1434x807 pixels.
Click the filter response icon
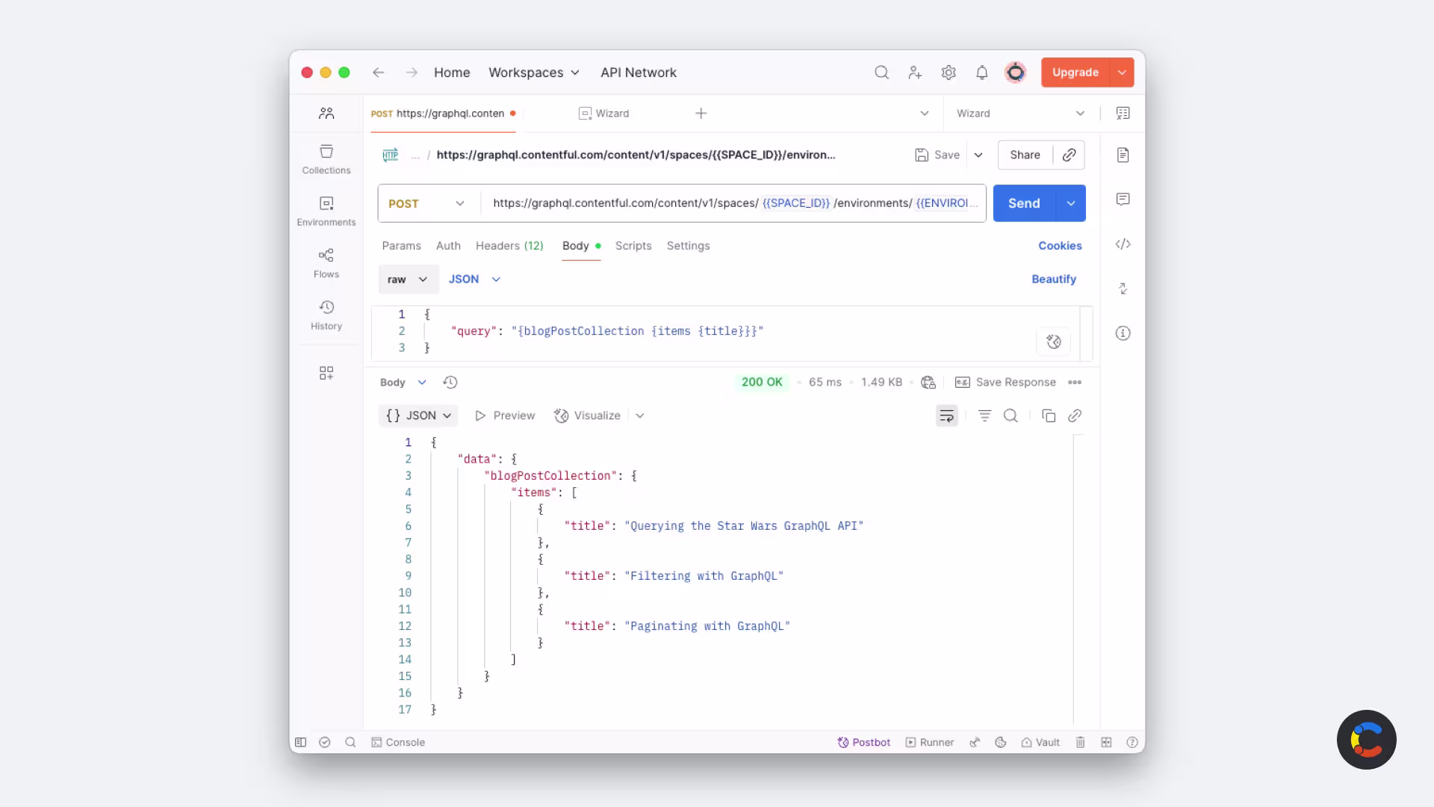984,415
